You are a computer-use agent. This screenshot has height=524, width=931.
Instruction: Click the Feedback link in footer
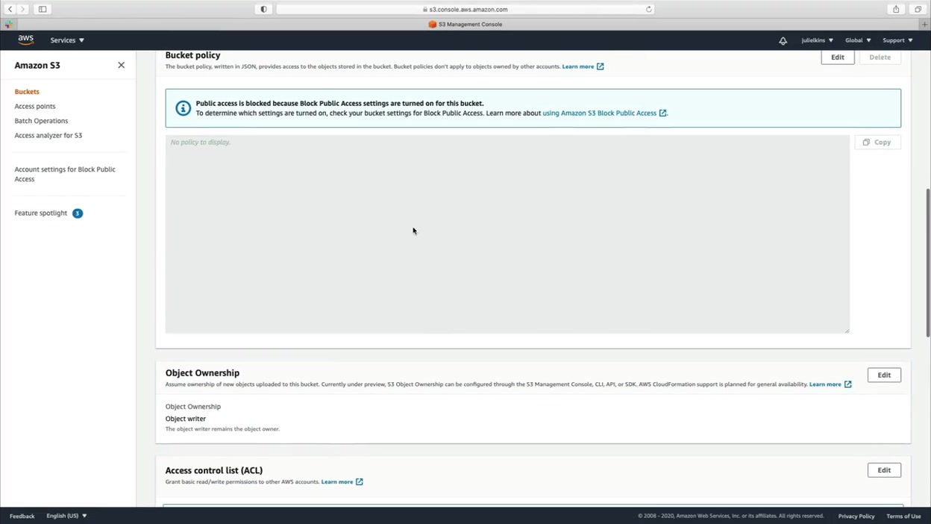pos(22,516)
